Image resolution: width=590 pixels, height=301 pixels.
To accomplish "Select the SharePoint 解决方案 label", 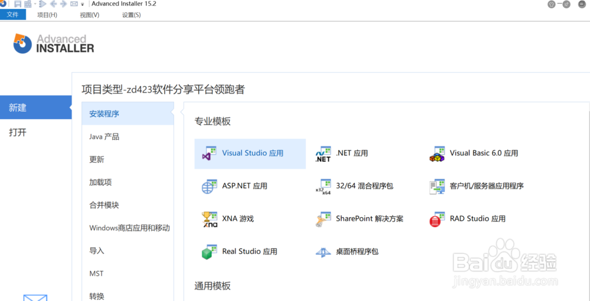I will tap(369, 218).
